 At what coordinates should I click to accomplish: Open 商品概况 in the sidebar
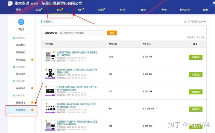(x=21, y=45)
